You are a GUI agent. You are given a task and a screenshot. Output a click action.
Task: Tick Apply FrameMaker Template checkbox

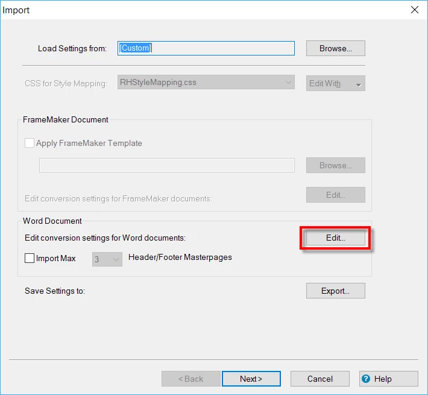pos(30,143)
